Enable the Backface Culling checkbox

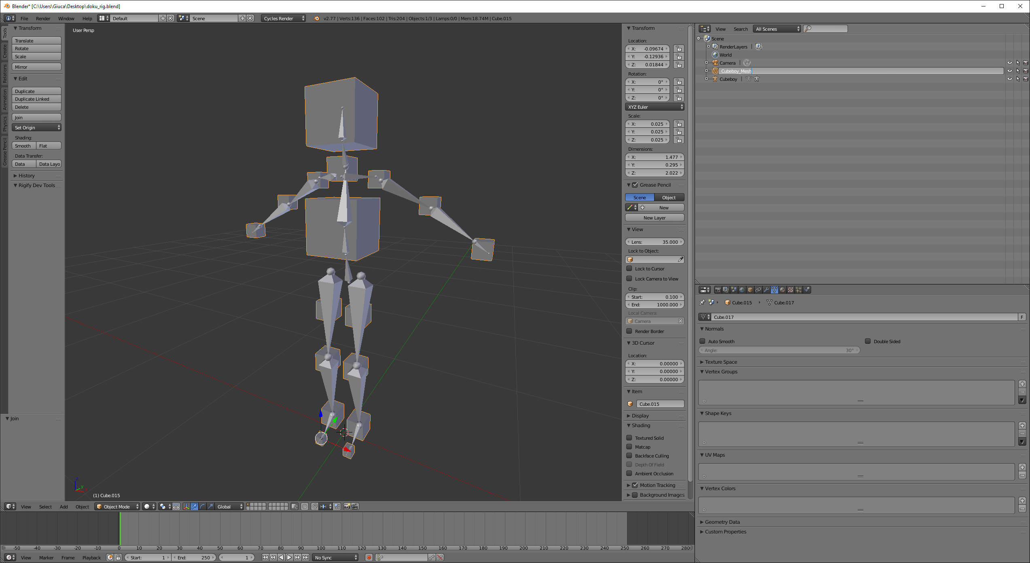click(629, 455)
